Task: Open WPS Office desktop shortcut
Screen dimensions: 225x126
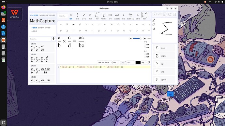Action: pos(14,14)
